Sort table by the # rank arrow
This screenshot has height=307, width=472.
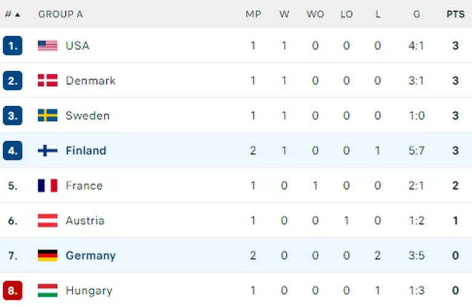17,15
